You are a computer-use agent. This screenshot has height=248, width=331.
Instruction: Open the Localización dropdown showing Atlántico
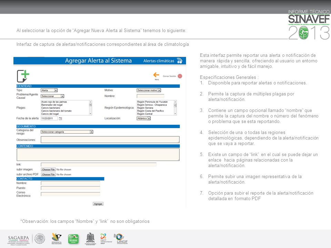pyautogui.click(x=143, y=118)
